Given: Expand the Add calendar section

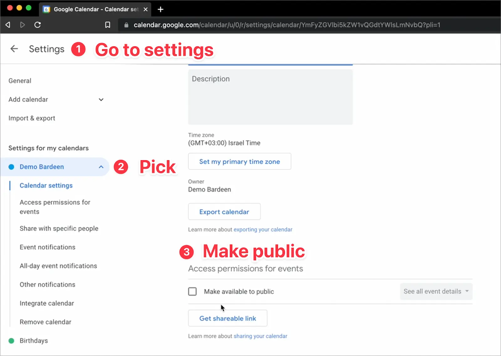Looking at the screenshot, I should tap(101, 99).
